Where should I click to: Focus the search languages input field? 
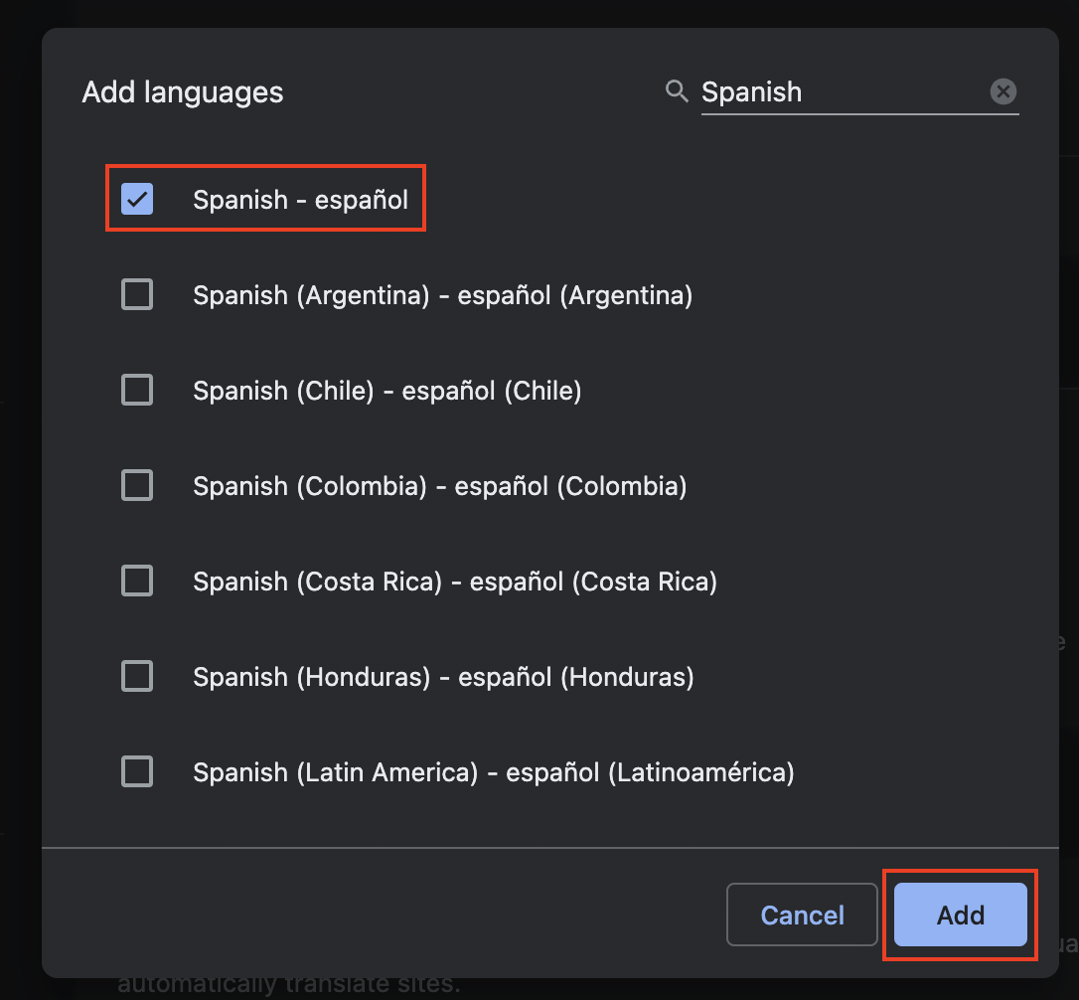coord(843,92)
